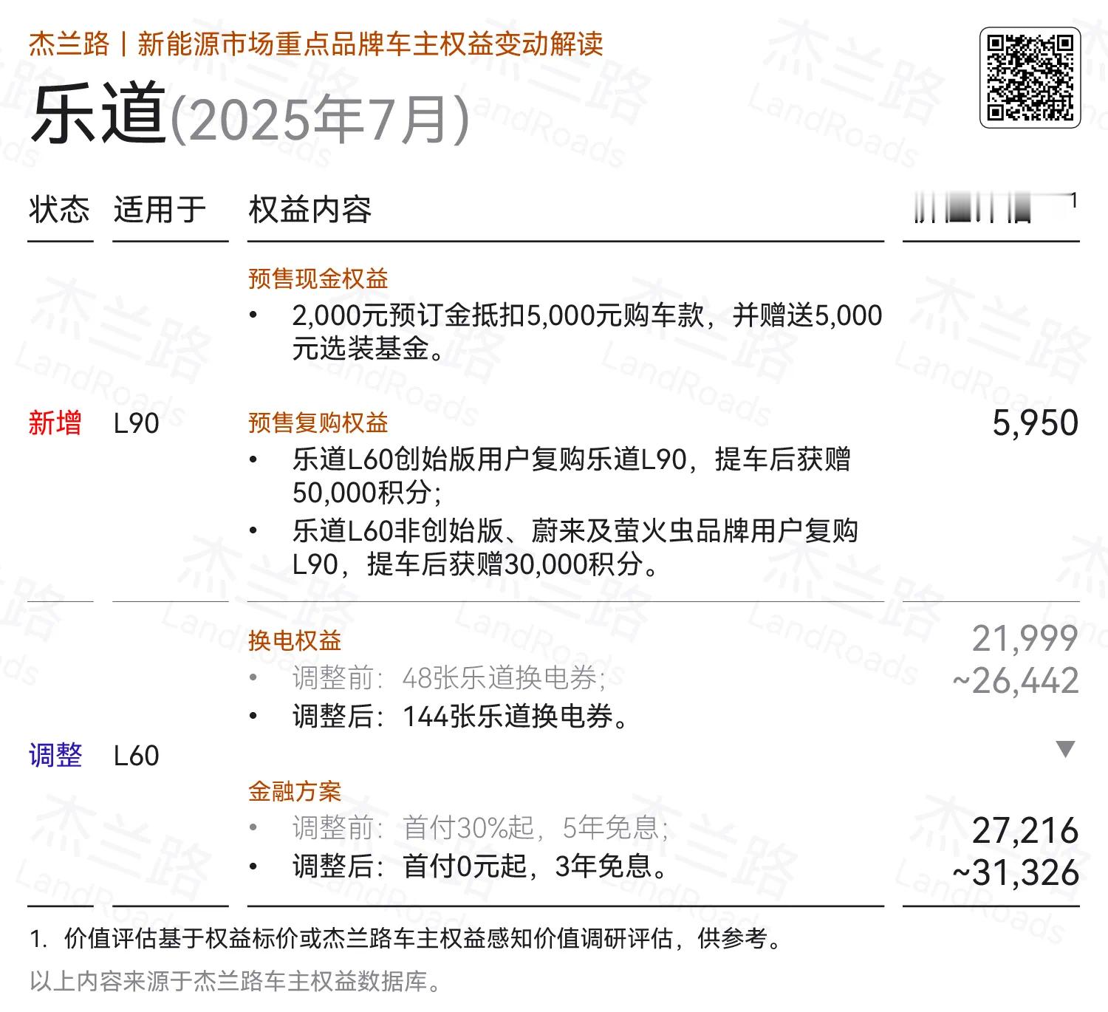Click the 状态 column header
1108x1012 pixels.
59,210
